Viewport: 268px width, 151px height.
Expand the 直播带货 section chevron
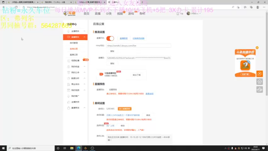84,108
